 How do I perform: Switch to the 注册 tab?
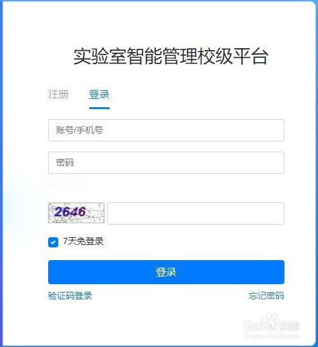[58, 95]
